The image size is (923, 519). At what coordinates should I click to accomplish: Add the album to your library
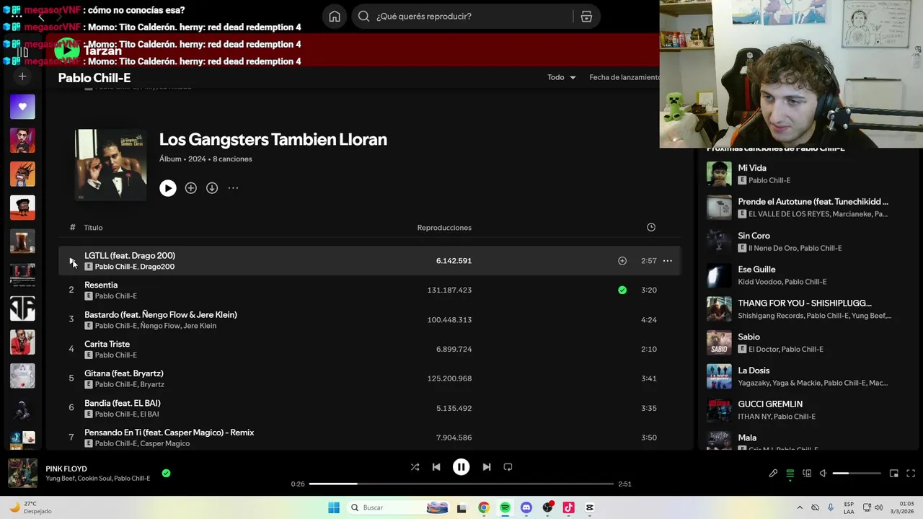point(190,188)
